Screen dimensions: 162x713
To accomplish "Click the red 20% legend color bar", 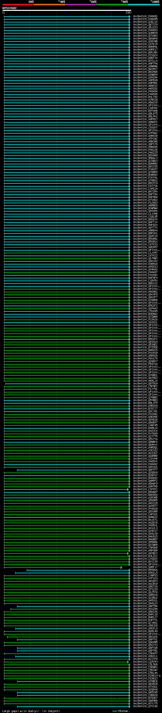I will 18,5.
